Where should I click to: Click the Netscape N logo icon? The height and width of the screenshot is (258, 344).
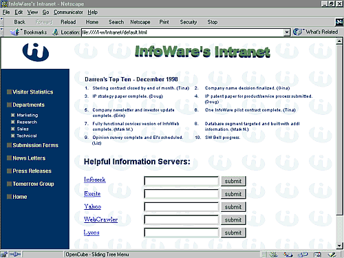339,22
